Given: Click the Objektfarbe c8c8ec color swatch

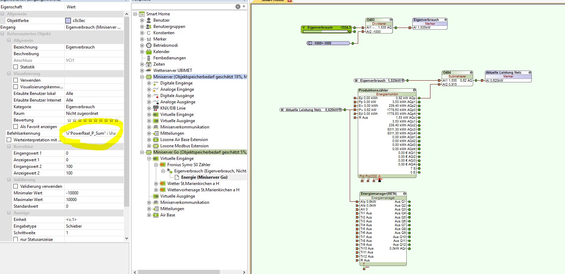Looking at the screenshot, I should [x=68, y=21].
